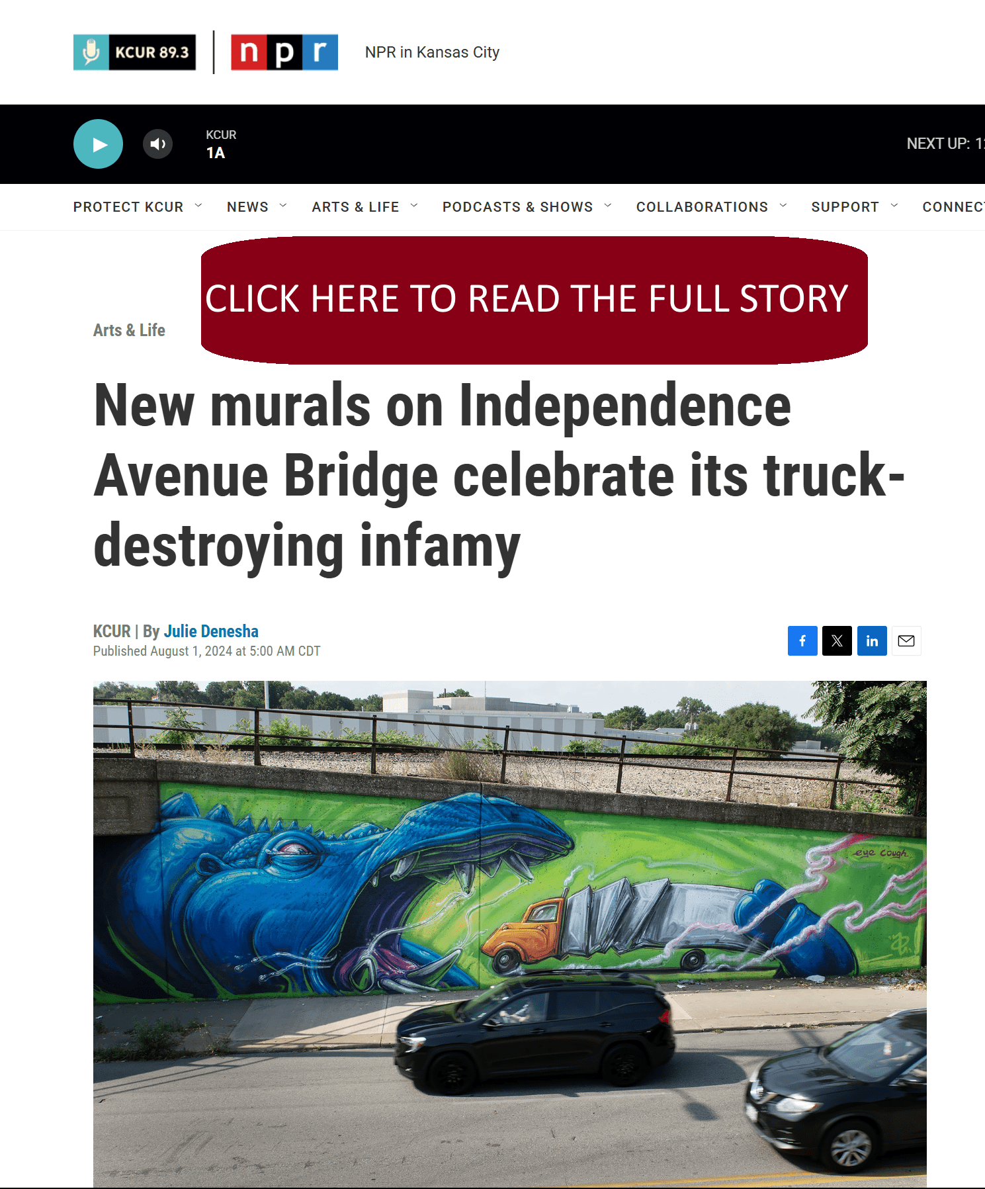
Task: Share article on X
Action: point(837,640)
